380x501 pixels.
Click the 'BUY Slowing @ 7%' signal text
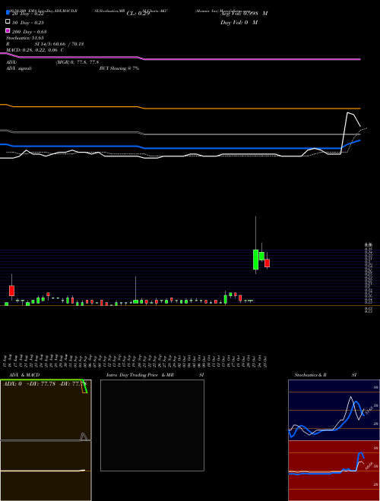point(119,68)
